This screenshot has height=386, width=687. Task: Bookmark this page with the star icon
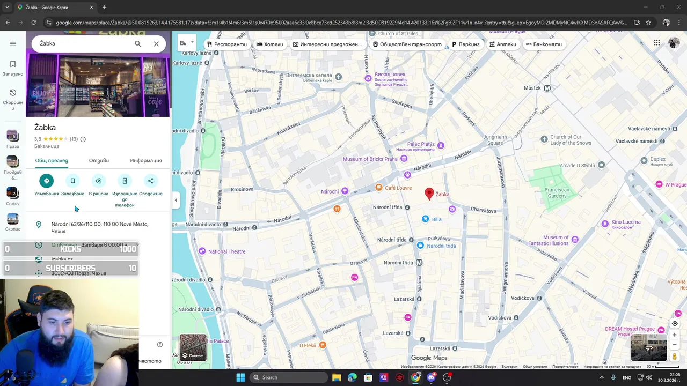click(648, 23)
